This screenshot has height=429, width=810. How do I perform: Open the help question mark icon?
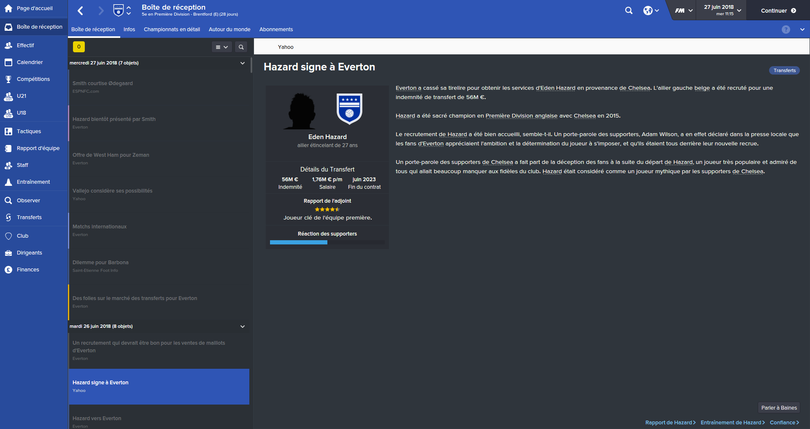tap(786, 29)
